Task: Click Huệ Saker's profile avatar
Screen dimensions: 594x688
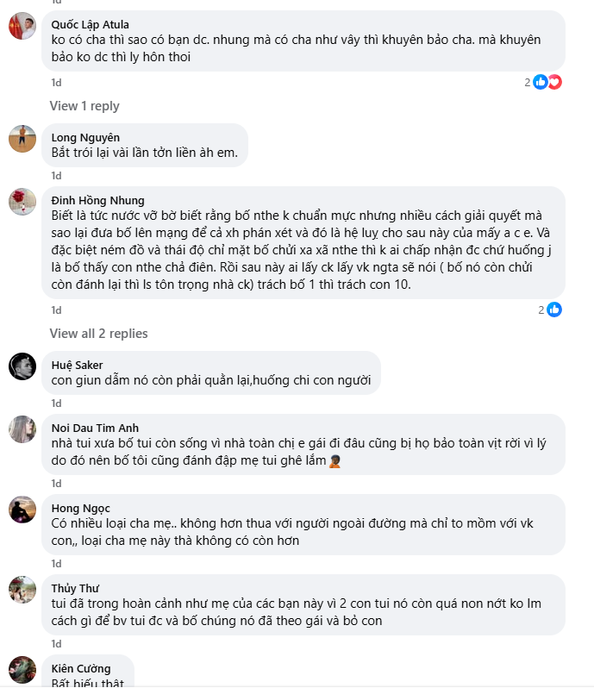Action: 22,366
